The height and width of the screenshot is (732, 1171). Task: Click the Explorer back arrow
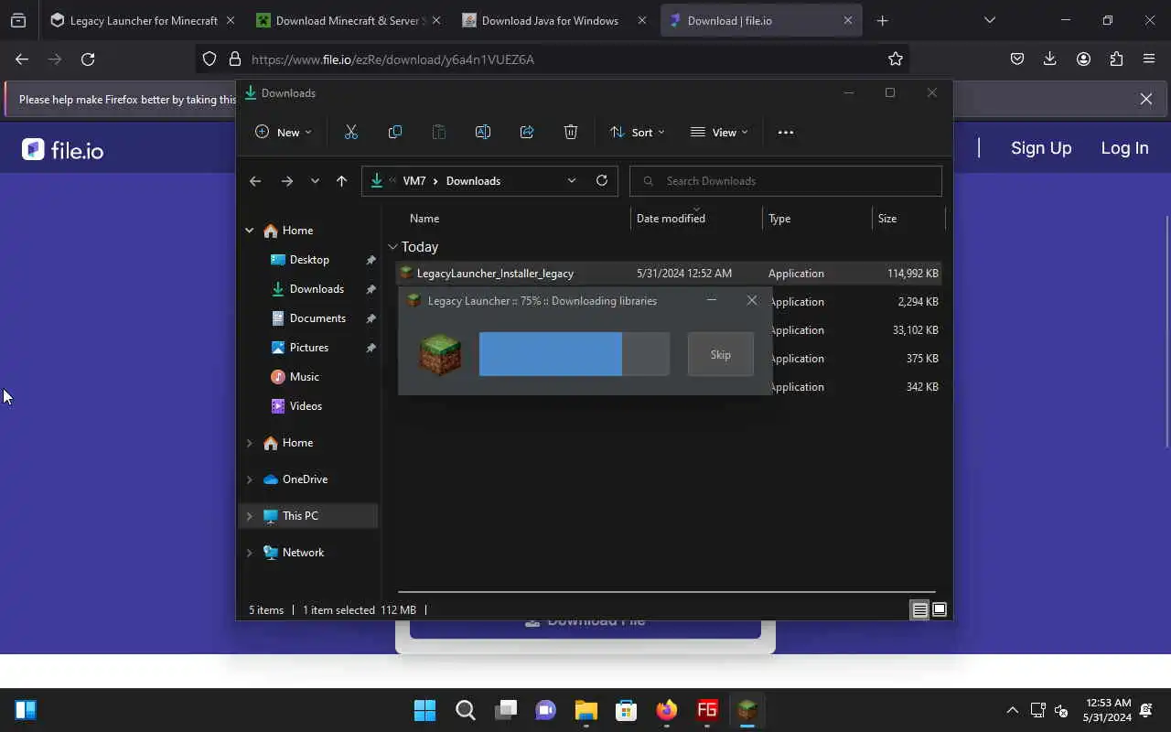255,181
